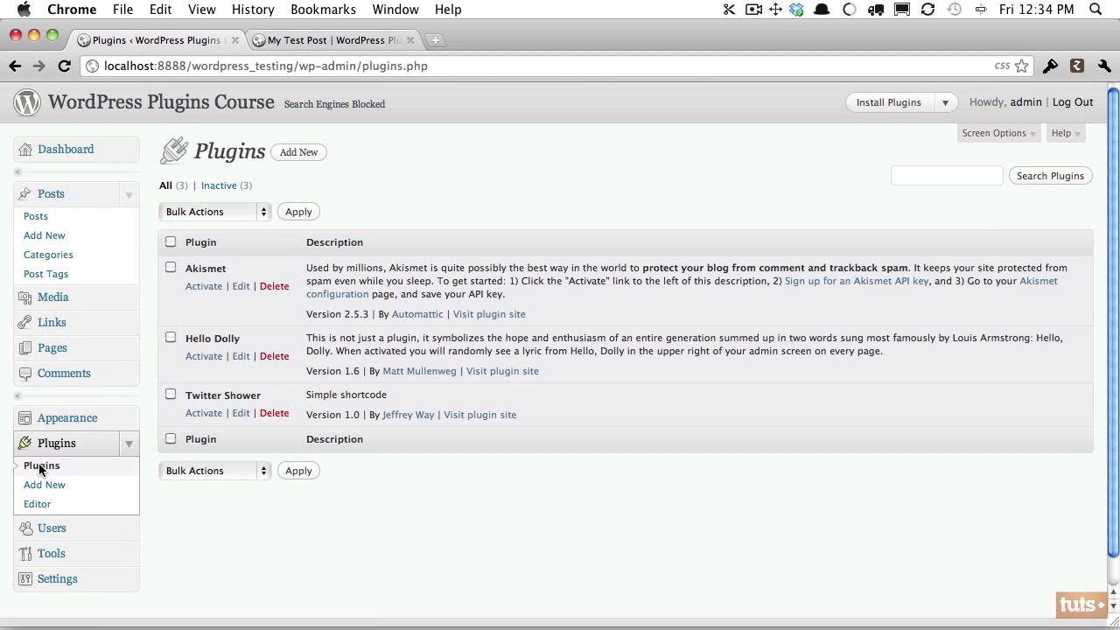This screenshot has width=1120, height=630.
Task: Open Chrome wrench settings icon
Action: [x=1104, y=66]
